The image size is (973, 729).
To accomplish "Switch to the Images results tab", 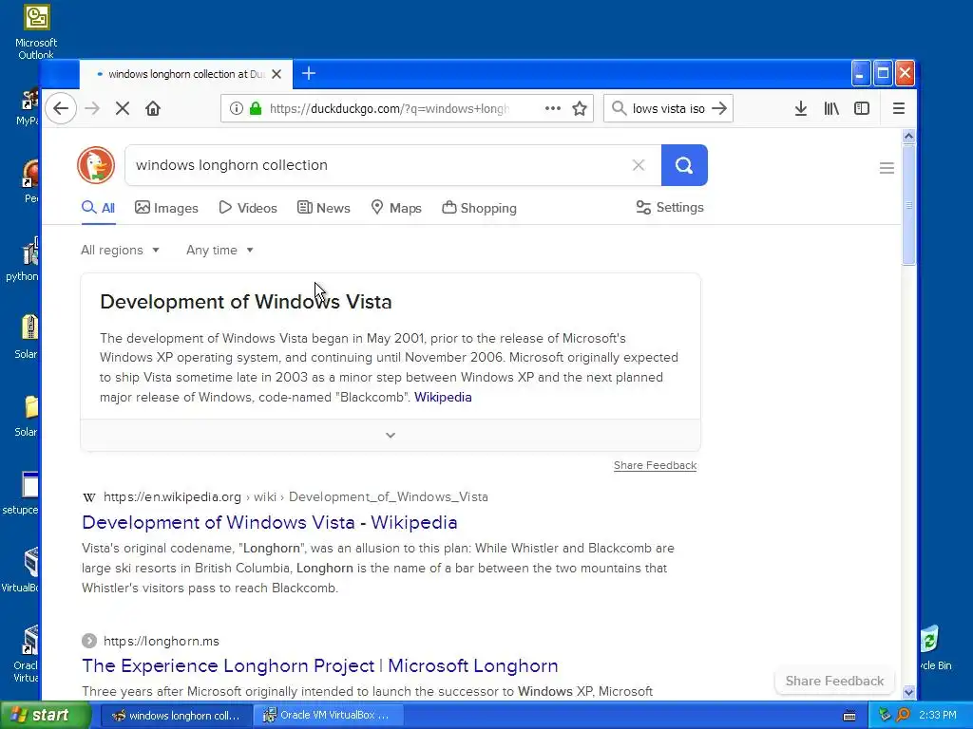I will (x=166, y=208).
